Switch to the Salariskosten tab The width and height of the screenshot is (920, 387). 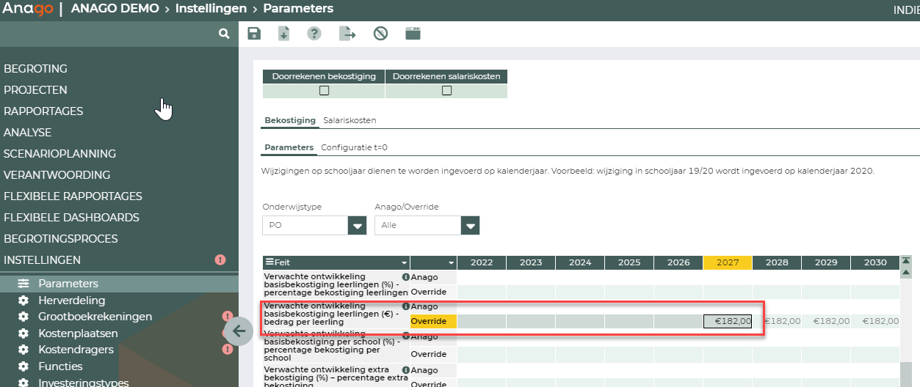pyautogui.click(x=349, y=120)
